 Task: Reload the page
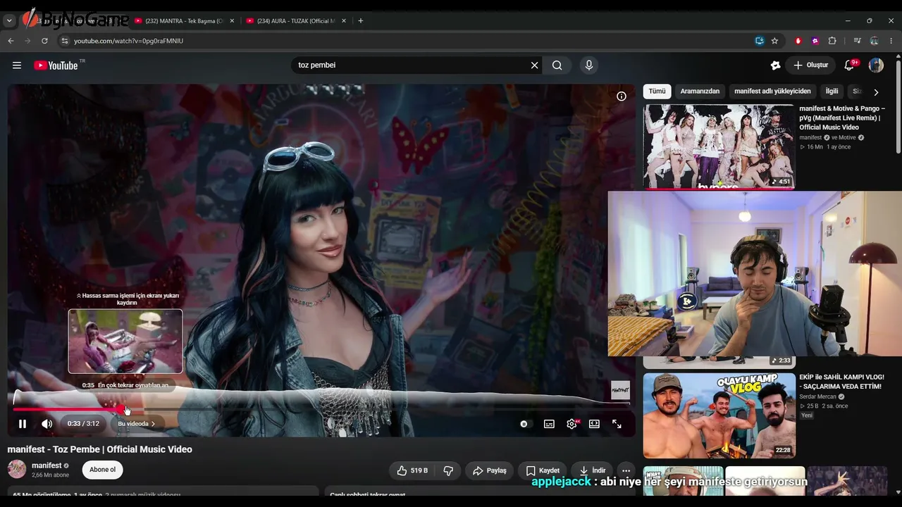point(44,41)
